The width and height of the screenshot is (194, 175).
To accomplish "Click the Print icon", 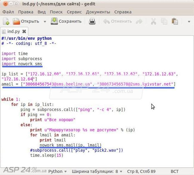I will pos(92,21).
